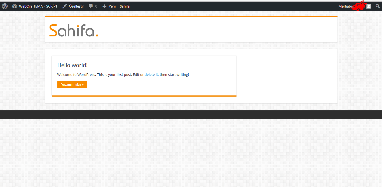Click the post excerpt starting Welcome to WordPress
382x187 pixels.
[123, 75]
